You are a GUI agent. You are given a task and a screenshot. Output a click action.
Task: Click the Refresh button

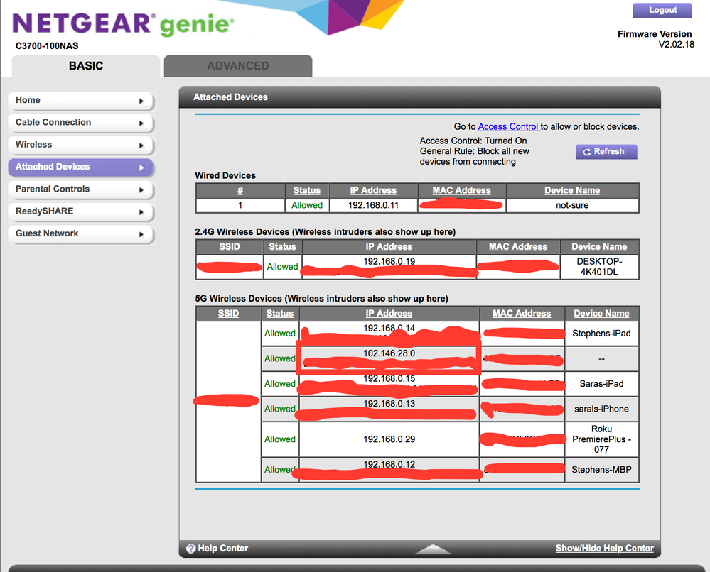[606, 151]
